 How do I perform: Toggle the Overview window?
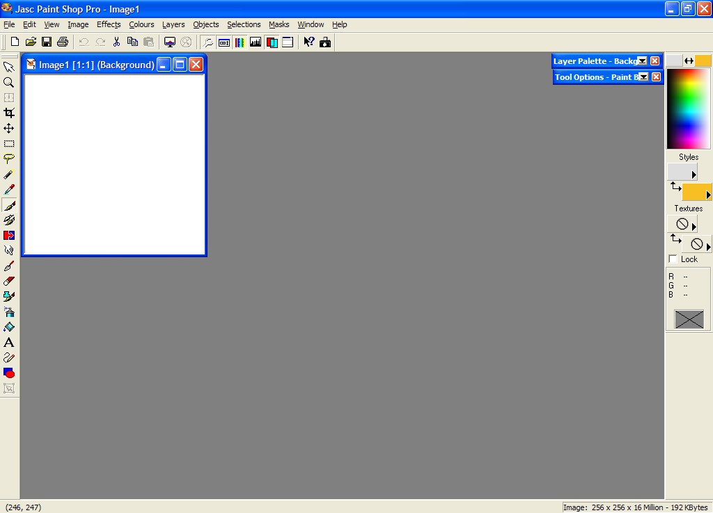288,42
